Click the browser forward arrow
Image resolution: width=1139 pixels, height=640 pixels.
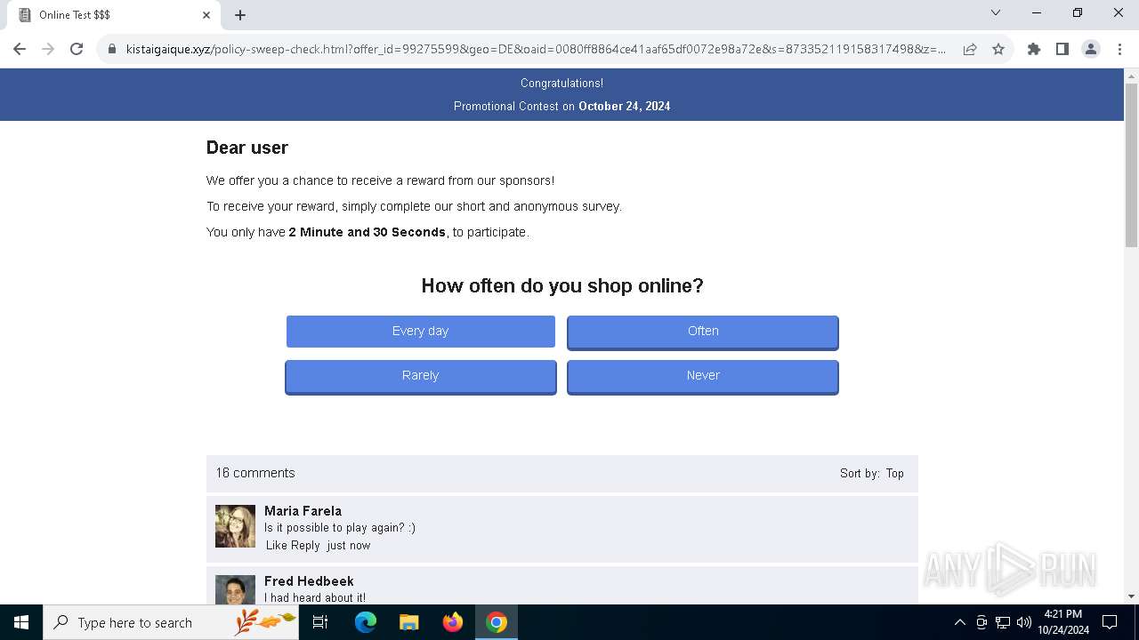tap(48, 49)
